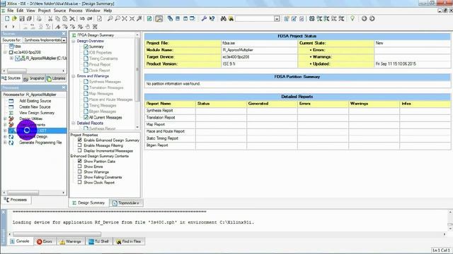The height and width of the screenshot is (254, 453).
Task: Click the Zoom In magnifier icon
Action: (110, 19)
